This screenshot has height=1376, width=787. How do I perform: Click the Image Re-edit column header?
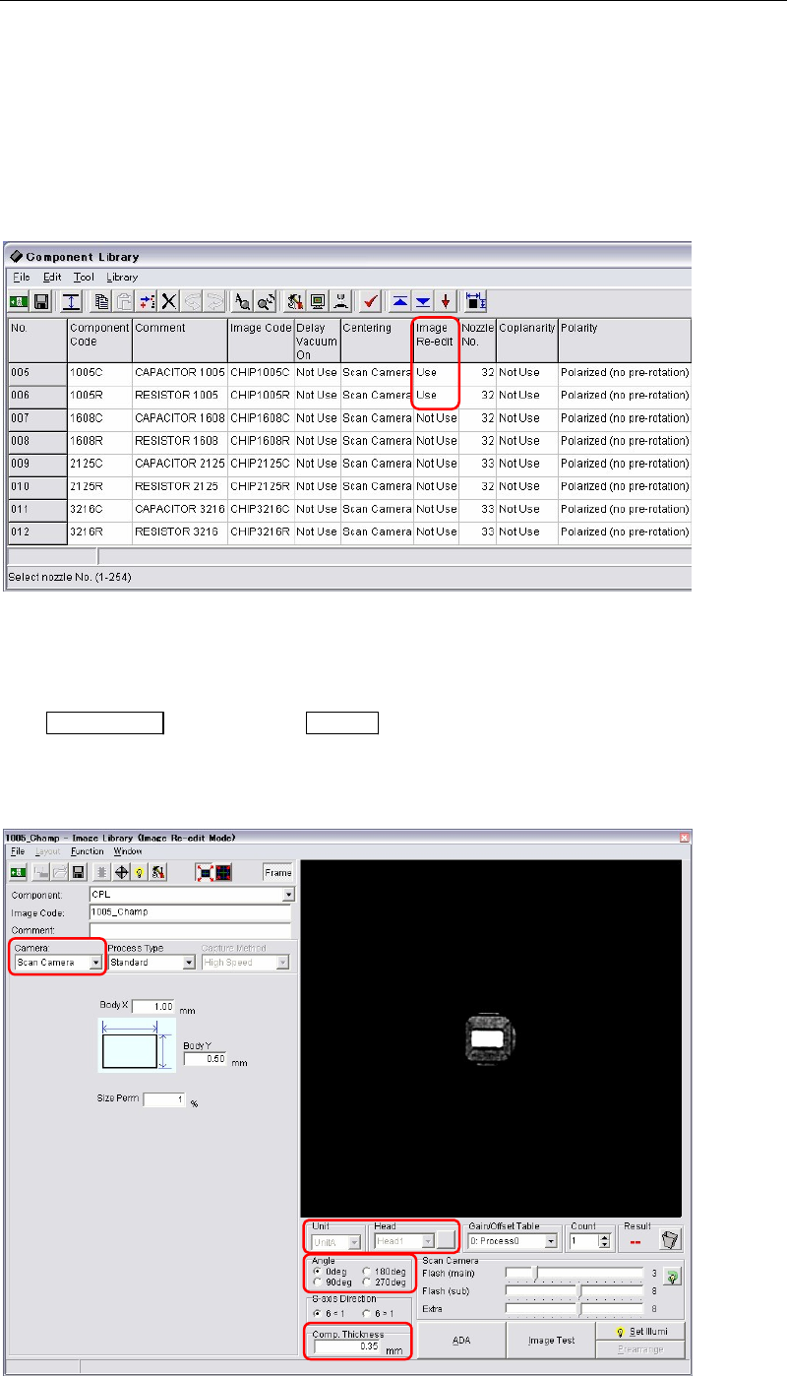click(x=436, y=341)
